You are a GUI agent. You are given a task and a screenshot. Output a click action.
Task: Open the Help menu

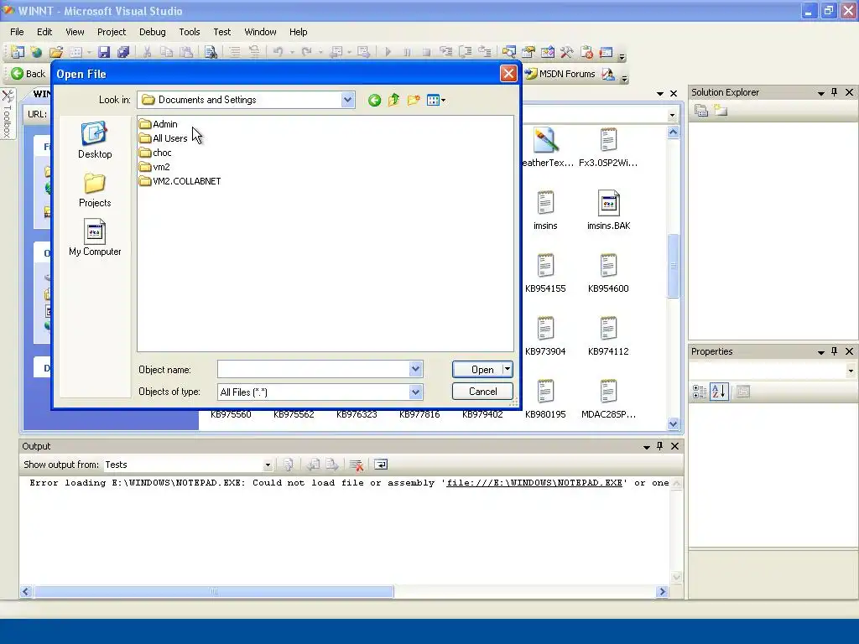(x=298, y=32)
